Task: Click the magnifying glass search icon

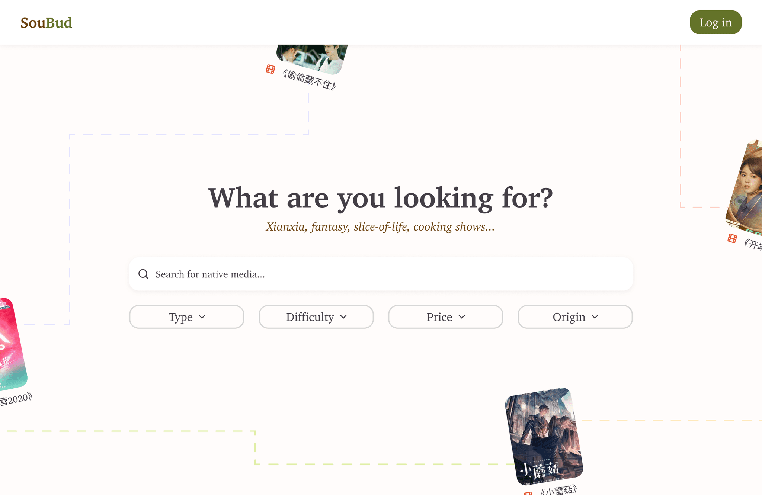Action: pyautogui.click(x=143, y=274)
